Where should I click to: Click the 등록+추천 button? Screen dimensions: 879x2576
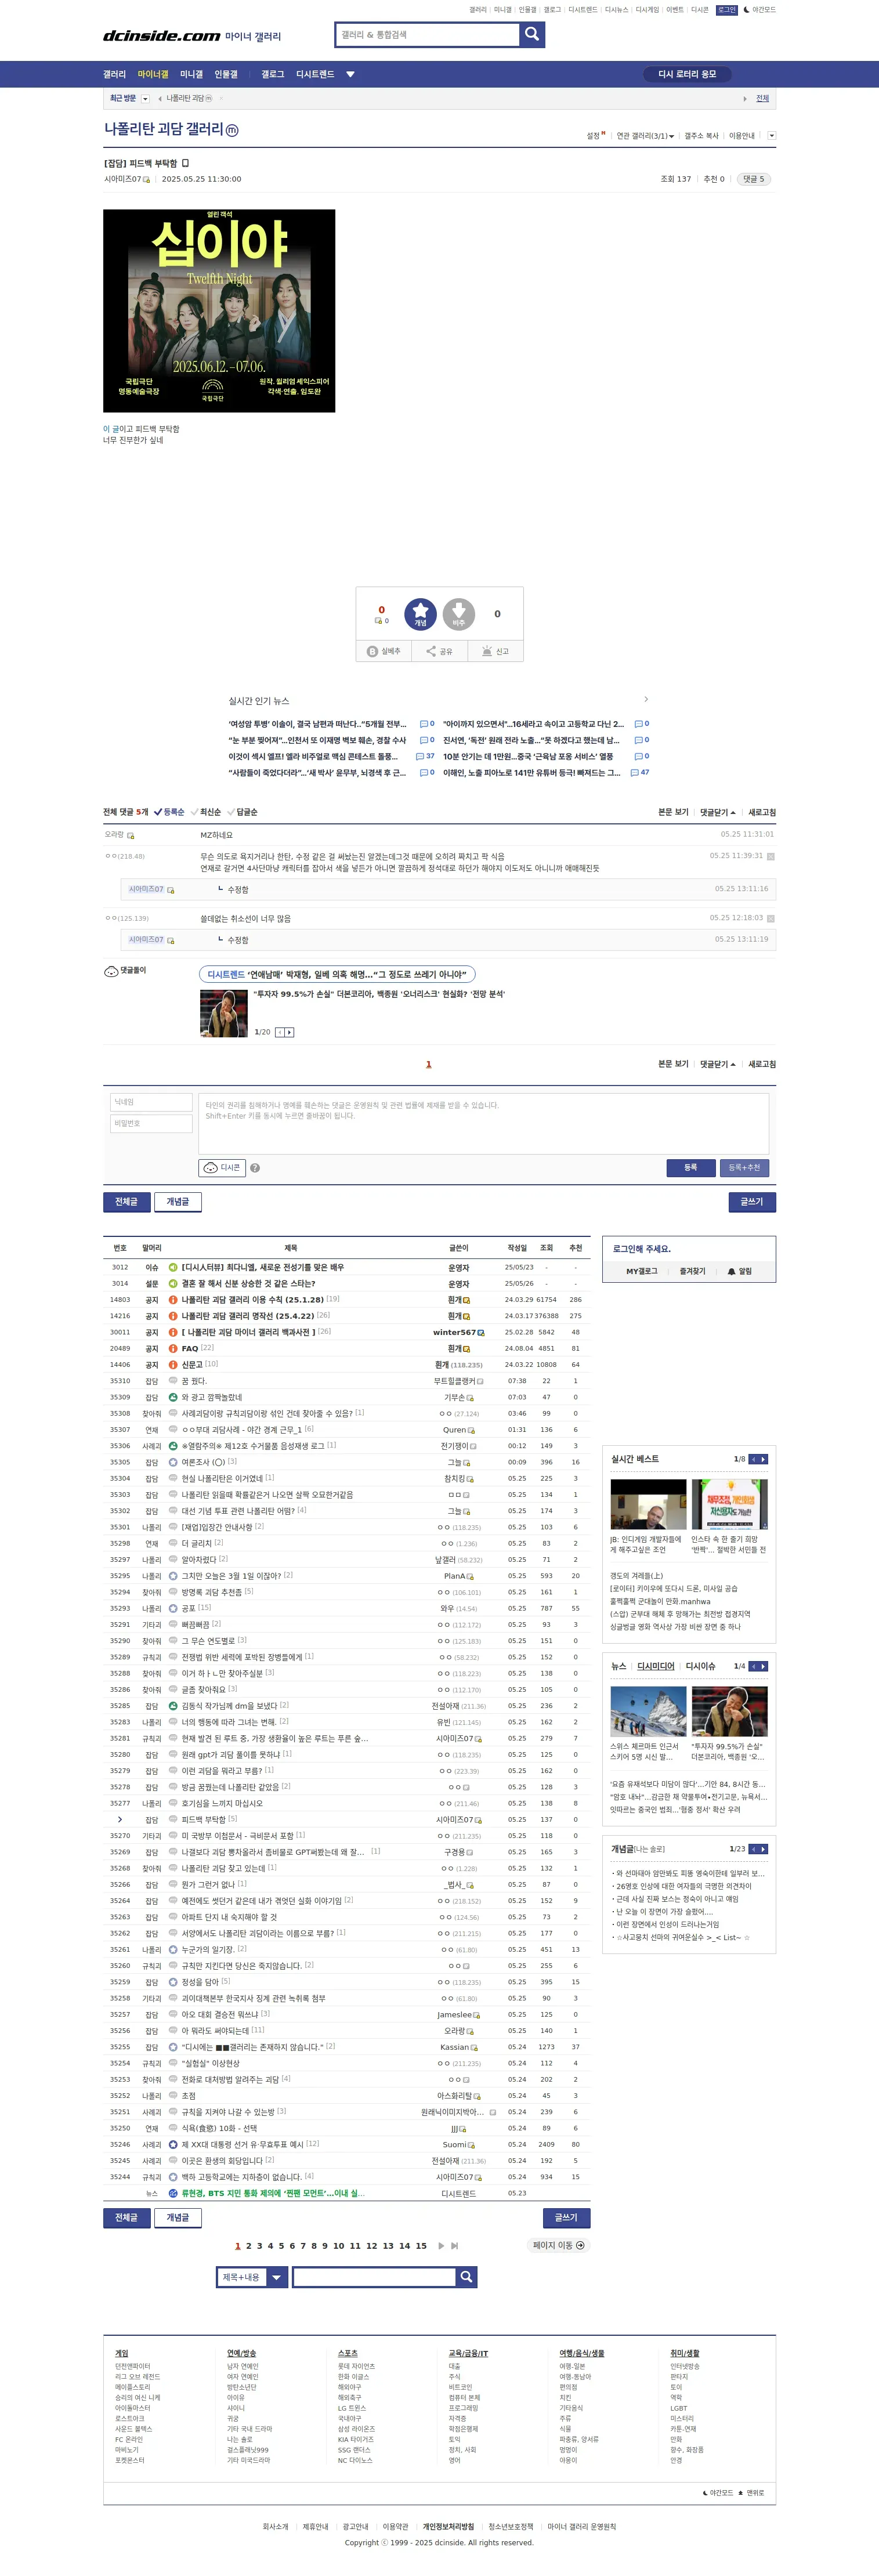[x=744, y=1167]
